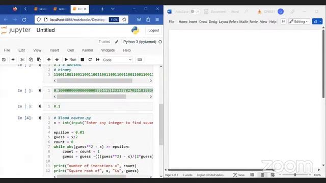Click English (United States) in Word status bar

(x=210, y=175)
